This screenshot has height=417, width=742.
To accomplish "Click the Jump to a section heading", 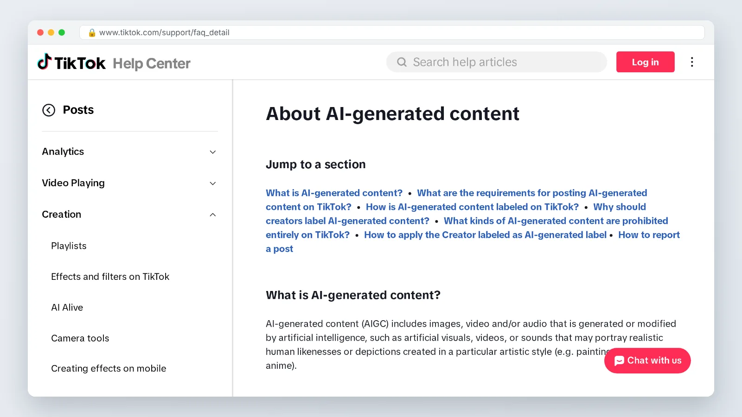I will click(x=316, y=164).
